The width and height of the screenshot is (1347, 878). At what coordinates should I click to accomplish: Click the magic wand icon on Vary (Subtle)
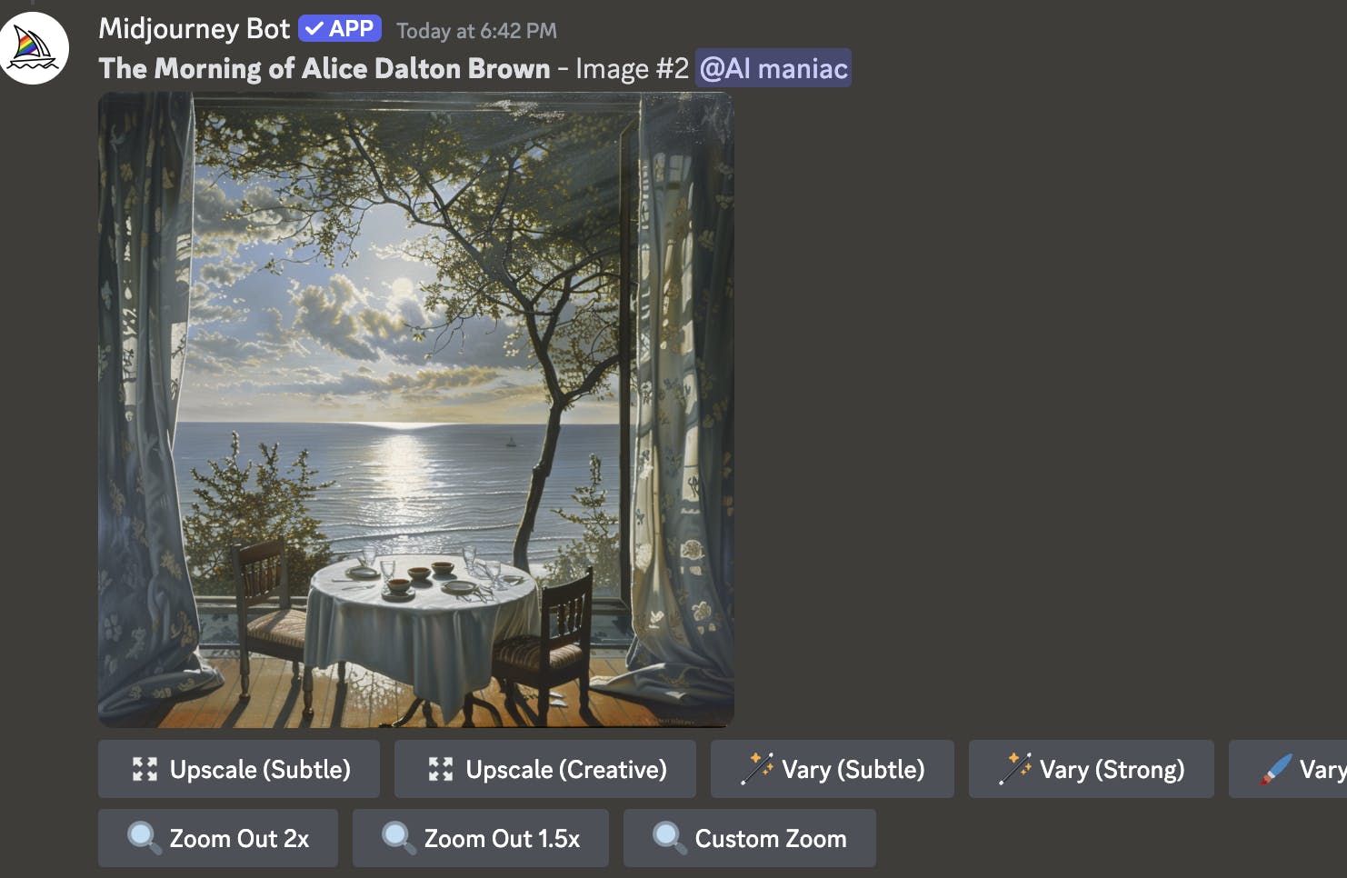click(756, 769)
